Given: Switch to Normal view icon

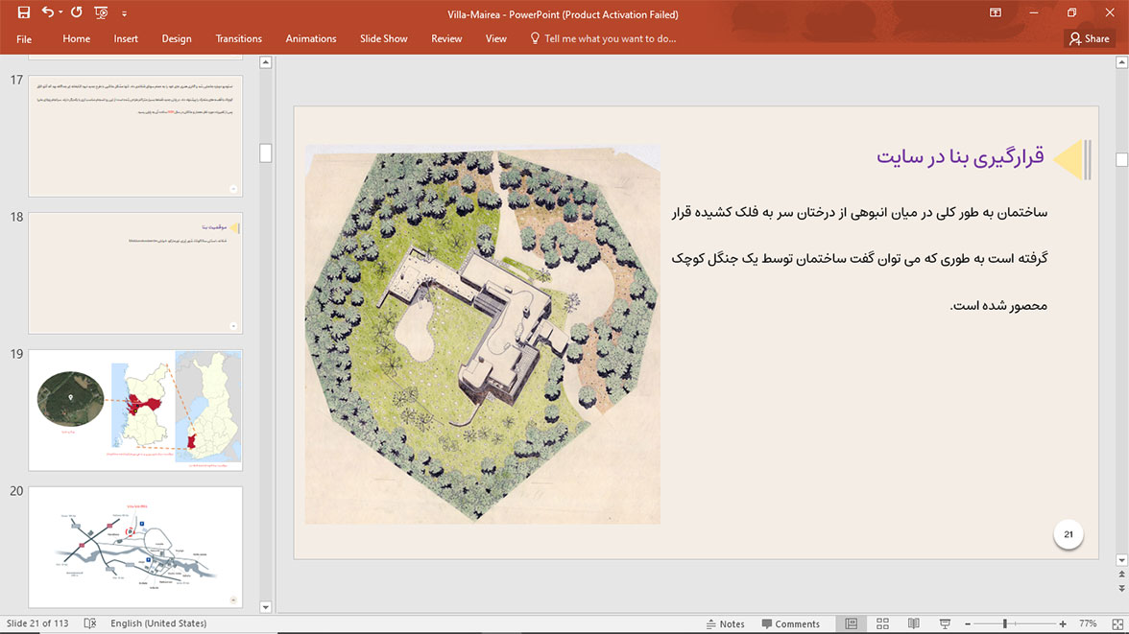Looking at the screenshot, I should click(x=851, y=623).
